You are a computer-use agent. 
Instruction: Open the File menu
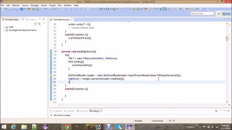3,5
